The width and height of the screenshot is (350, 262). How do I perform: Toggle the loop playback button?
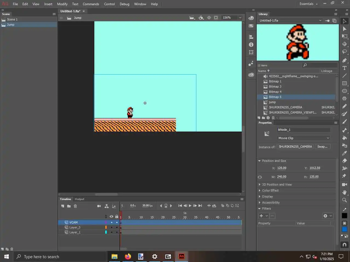[214, 206]
